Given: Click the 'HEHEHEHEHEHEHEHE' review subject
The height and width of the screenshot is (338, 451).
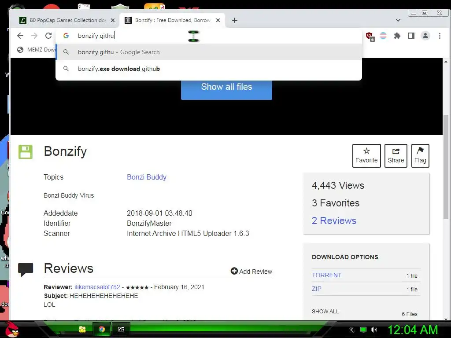Looking at the screenshot, I should [104, 296].
